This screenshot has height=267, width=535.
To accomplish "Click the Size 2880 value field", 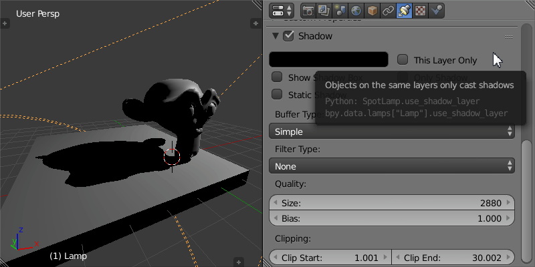I will [392, 203].
